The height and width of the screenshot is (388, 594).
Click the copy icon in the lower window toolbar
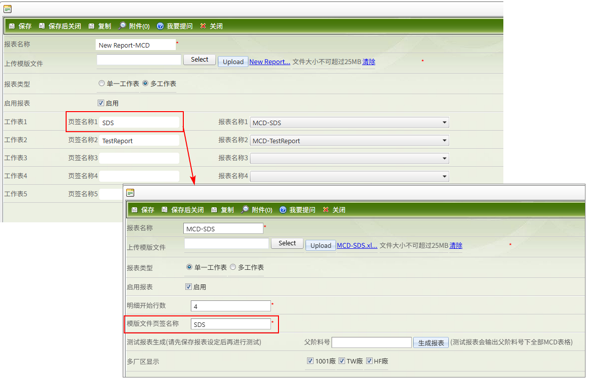(x=214, y=210)
